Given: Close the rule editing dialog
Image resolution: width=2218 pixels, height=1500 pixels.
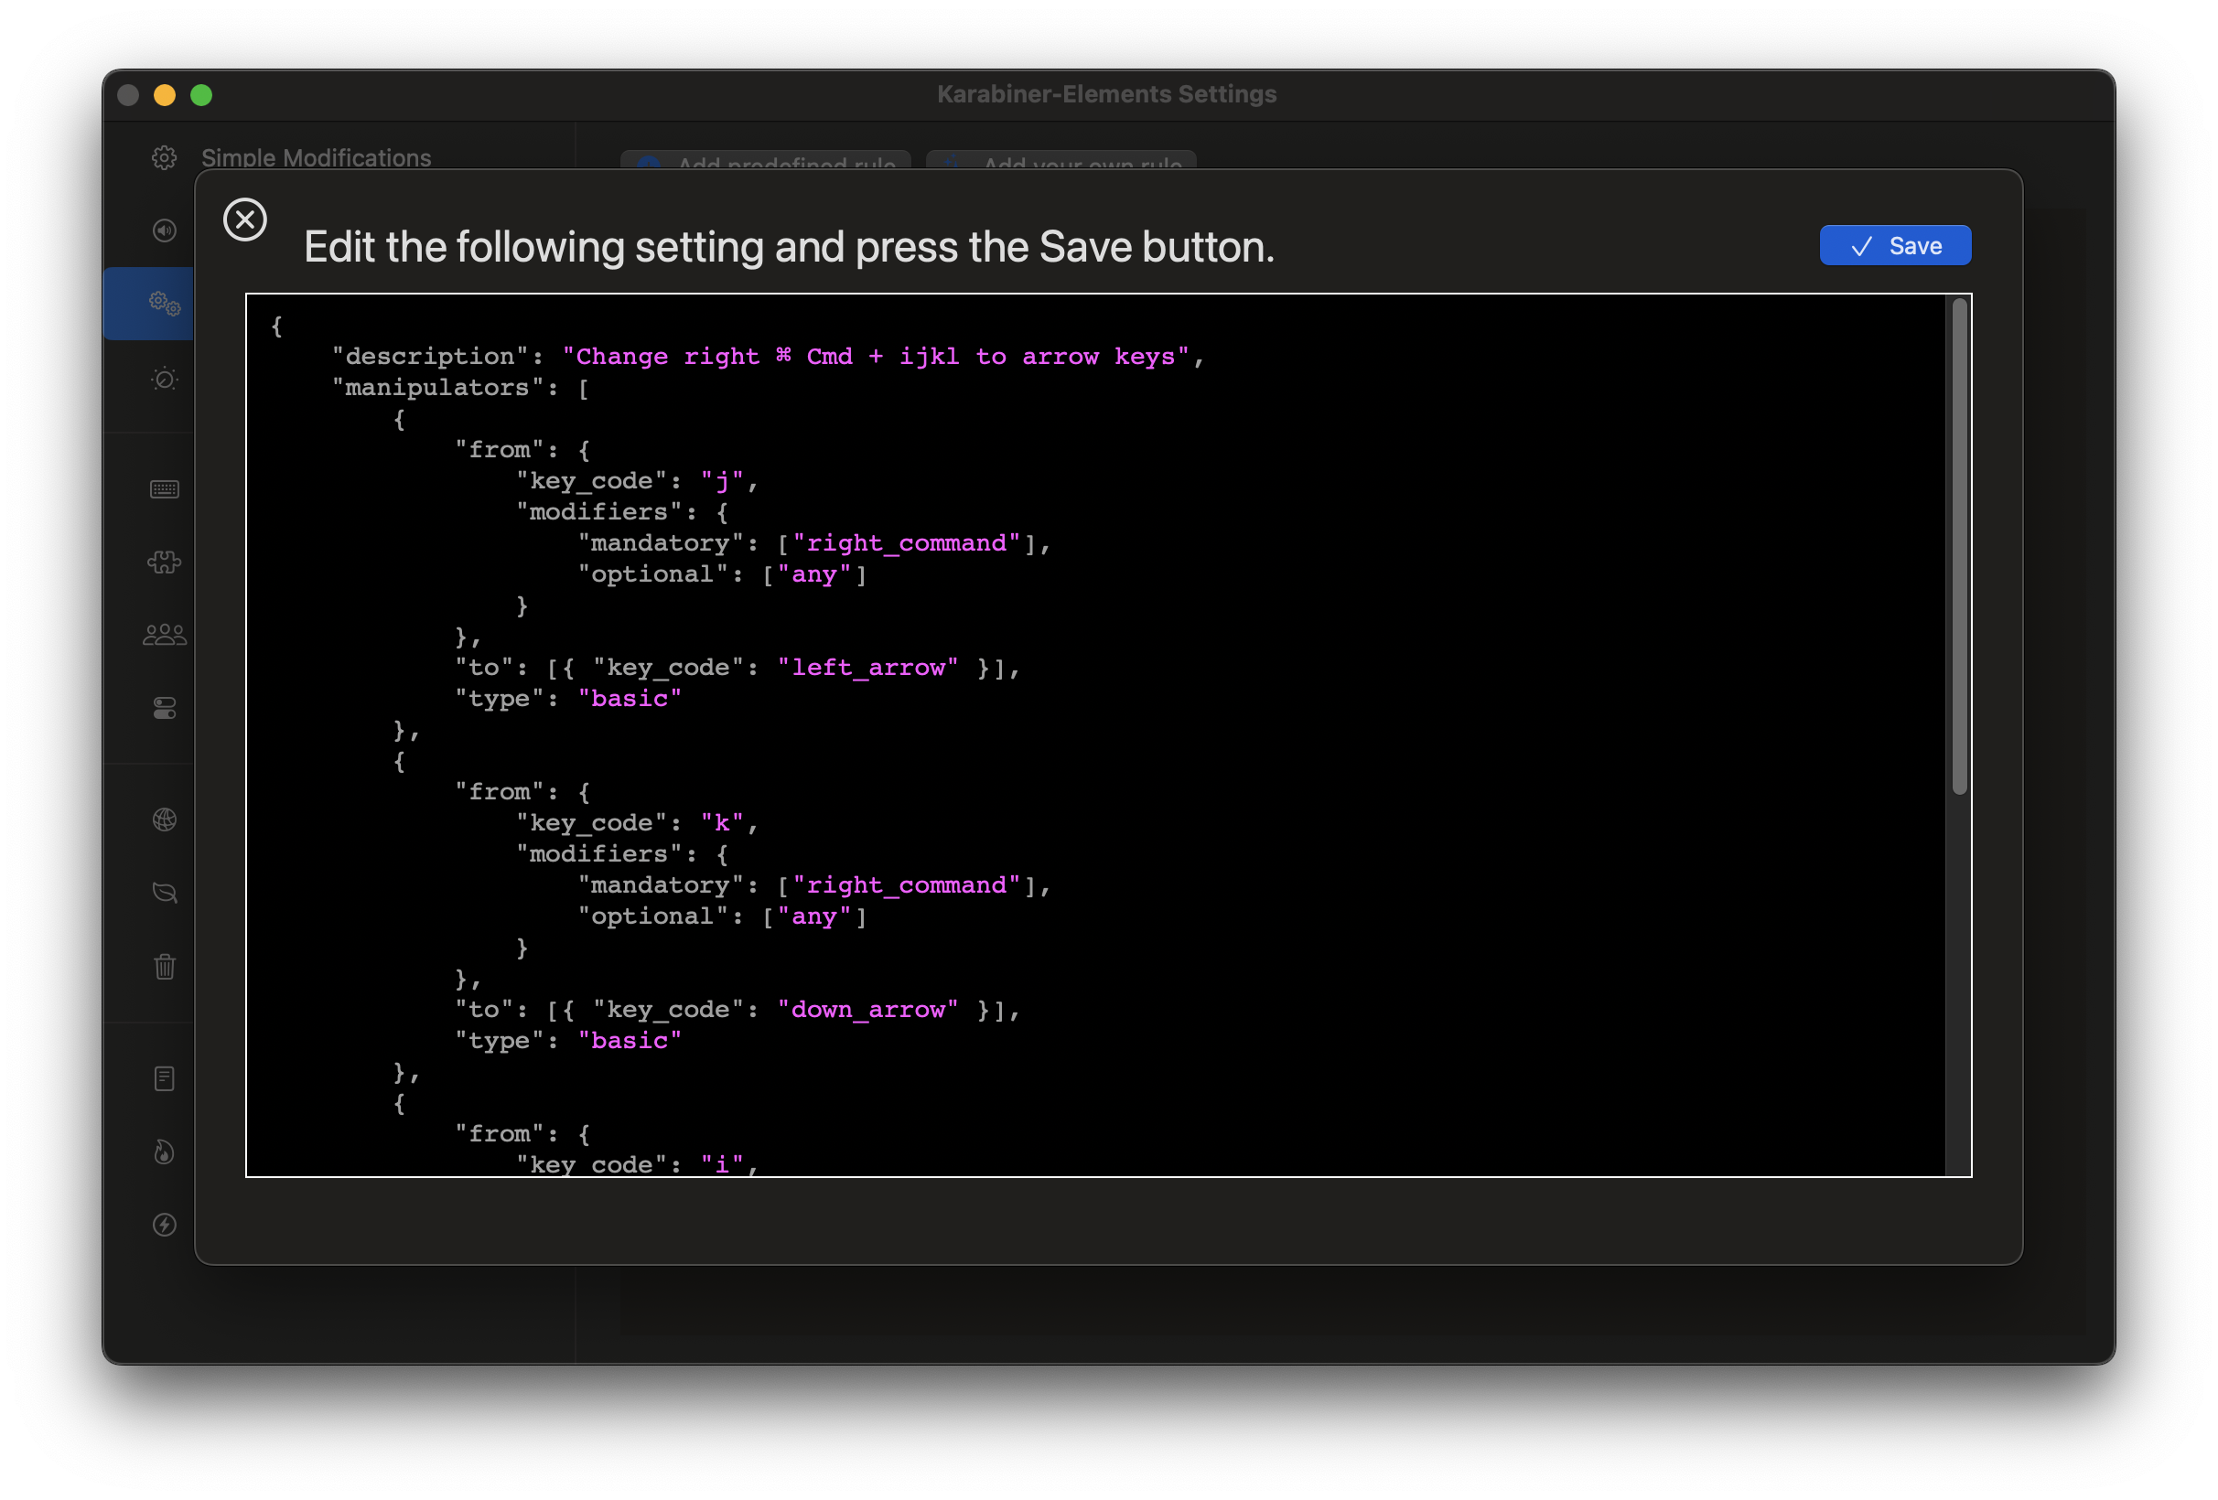Looking at the screenshot, I should pyautogui.click(x=245, y=220).
